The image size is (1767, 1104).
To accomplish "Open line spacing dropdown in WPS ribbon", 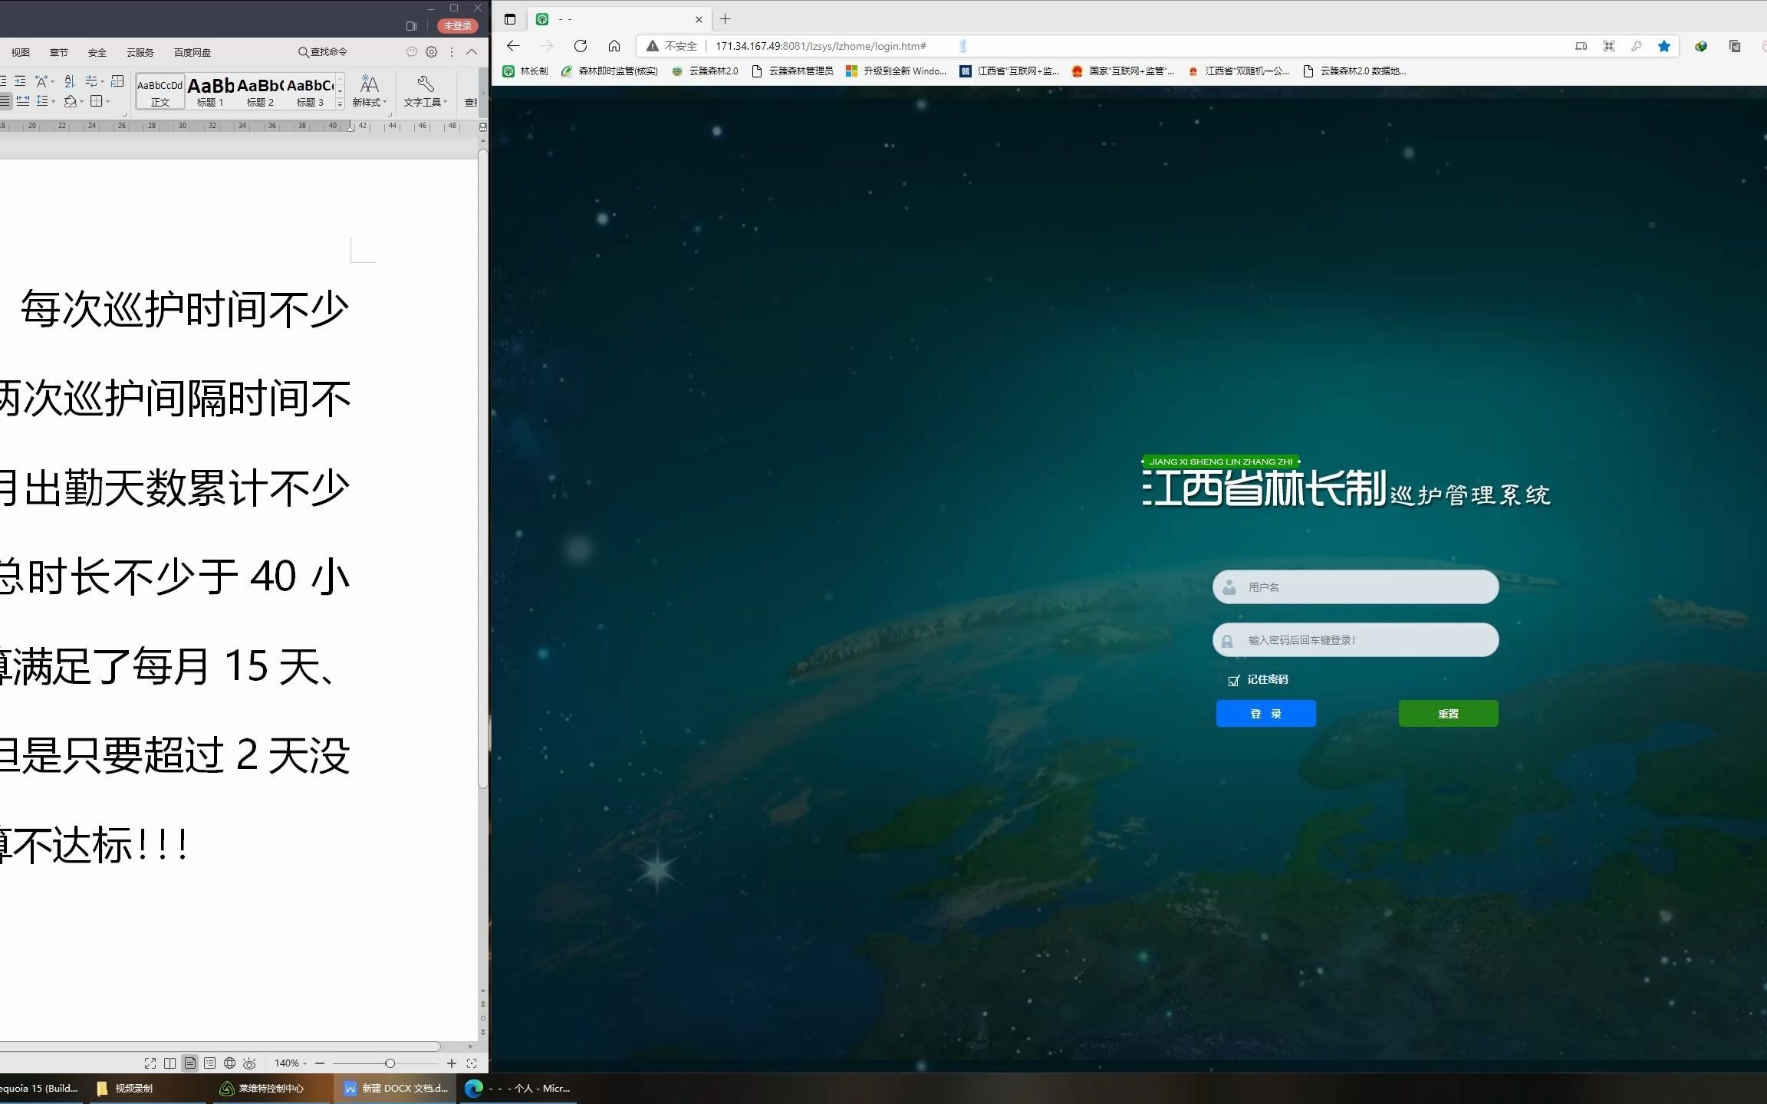I will coord(46,100).
